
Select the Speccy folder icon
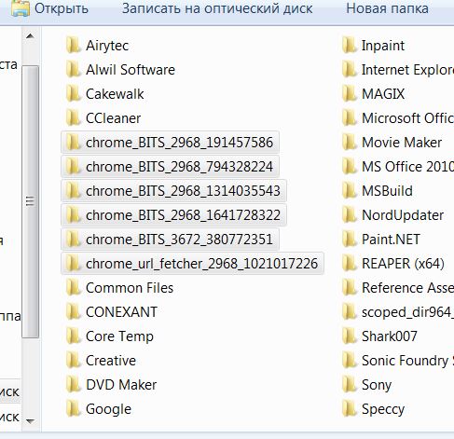coord(350,409)
